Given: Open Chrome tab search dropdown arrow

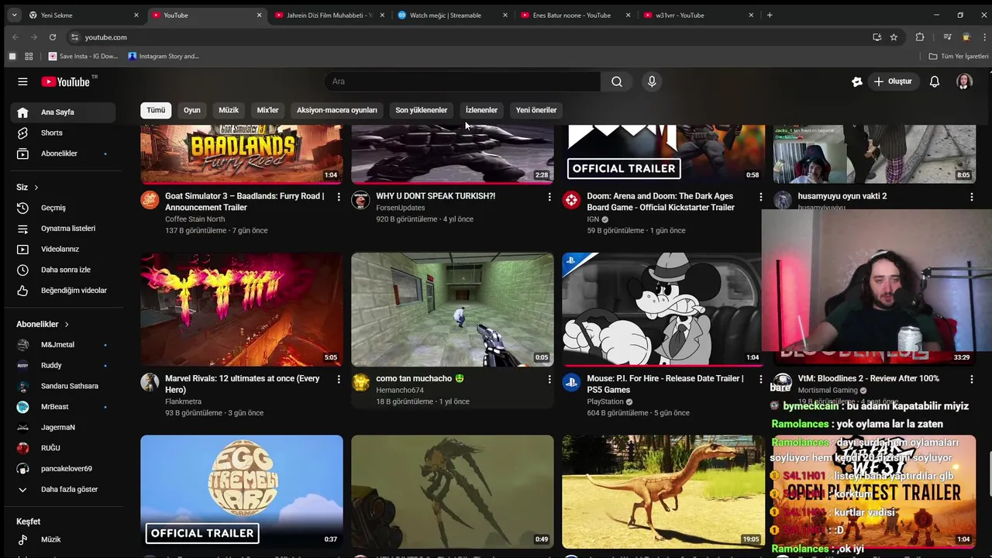Looking at the screenshot, I should click(14, 15).
